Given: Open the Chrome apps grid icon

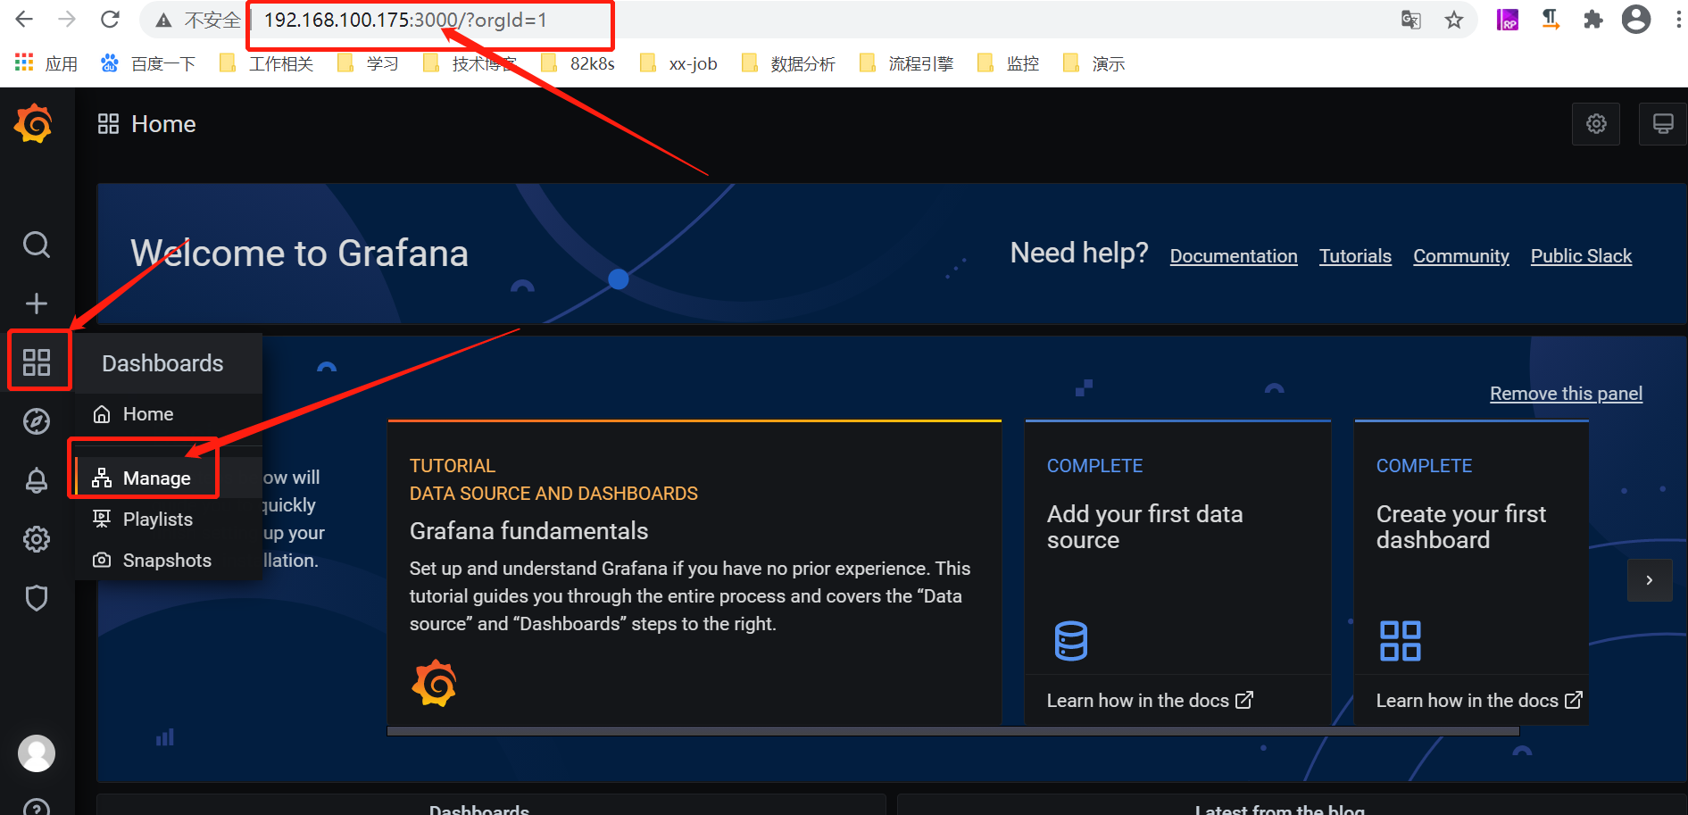Looking at the screenshot, I should [24, 62].
